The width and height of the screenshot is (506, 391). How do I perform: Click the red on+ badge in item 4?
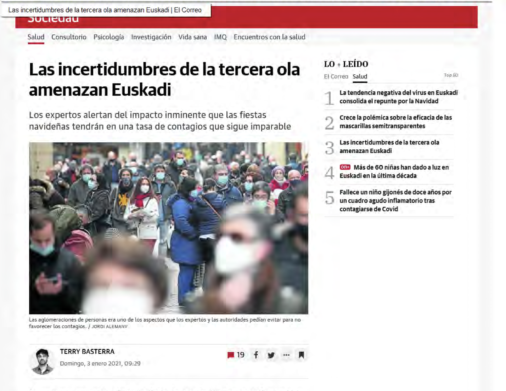click(345, 167)
